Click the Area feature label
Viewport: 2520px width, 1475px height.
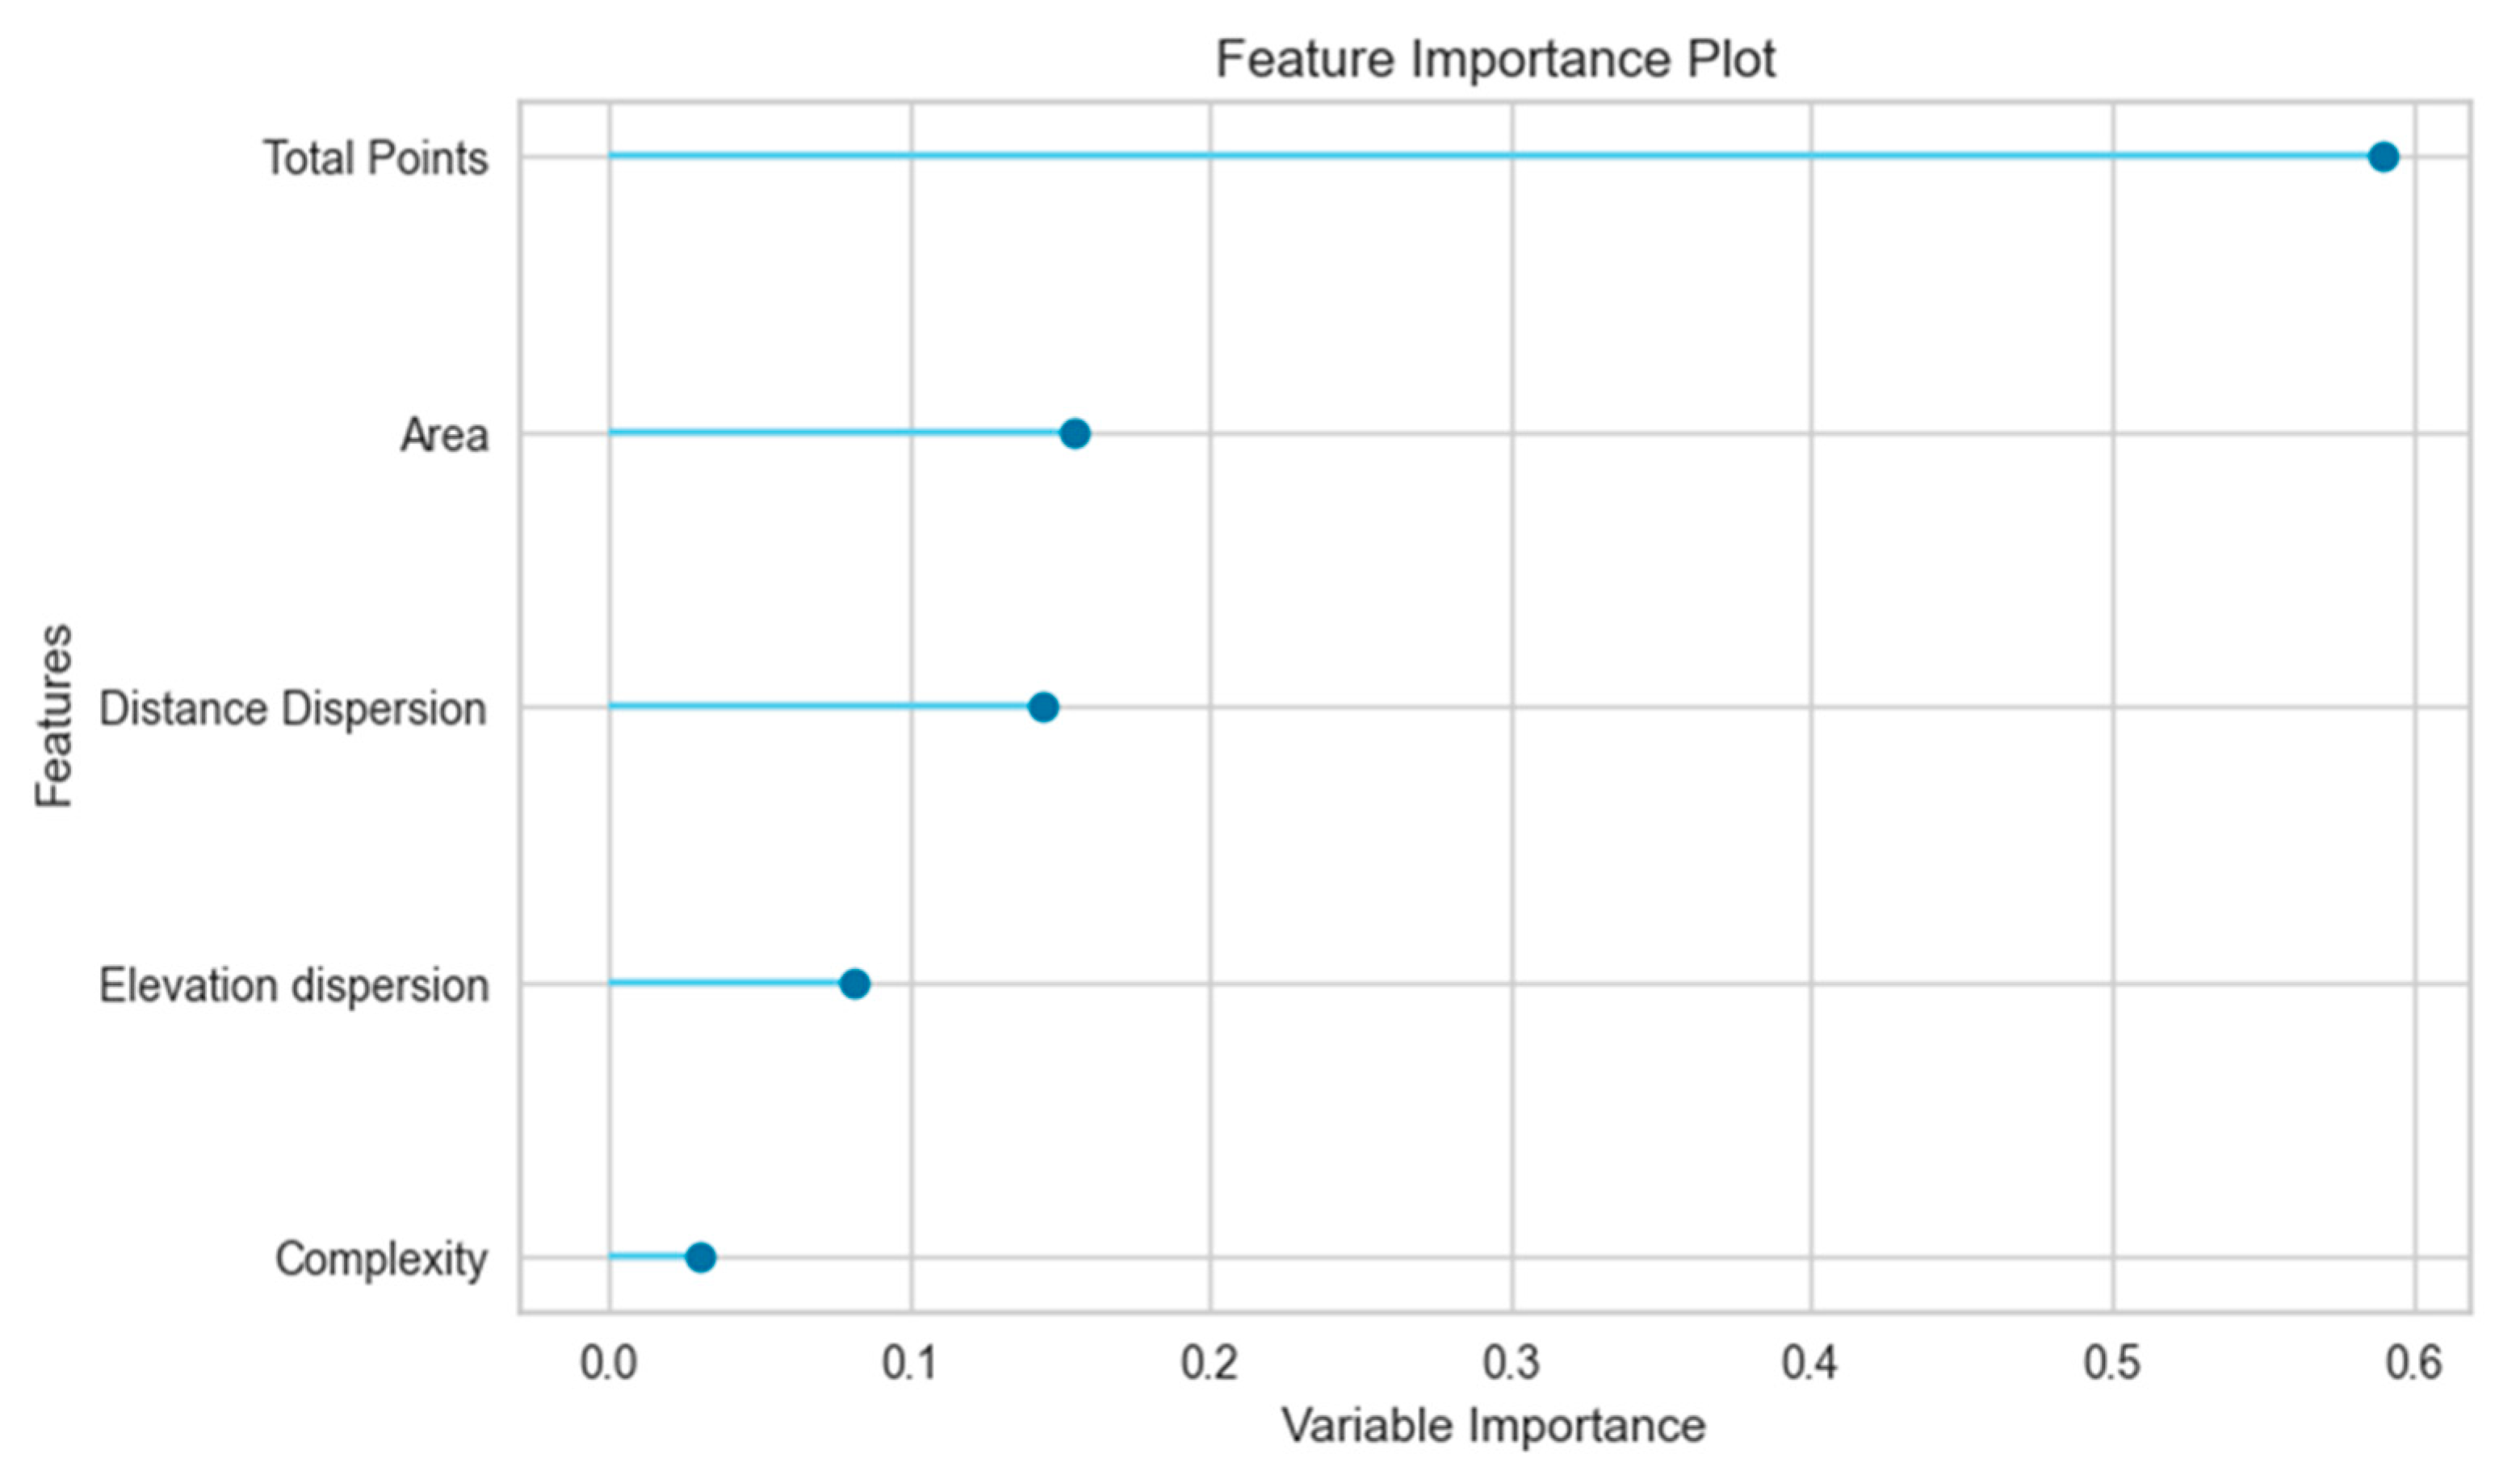(x=444, y=436)
